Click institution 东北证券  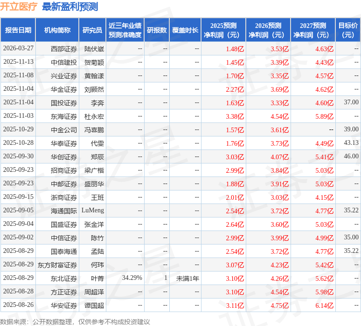tap(64, 278)
